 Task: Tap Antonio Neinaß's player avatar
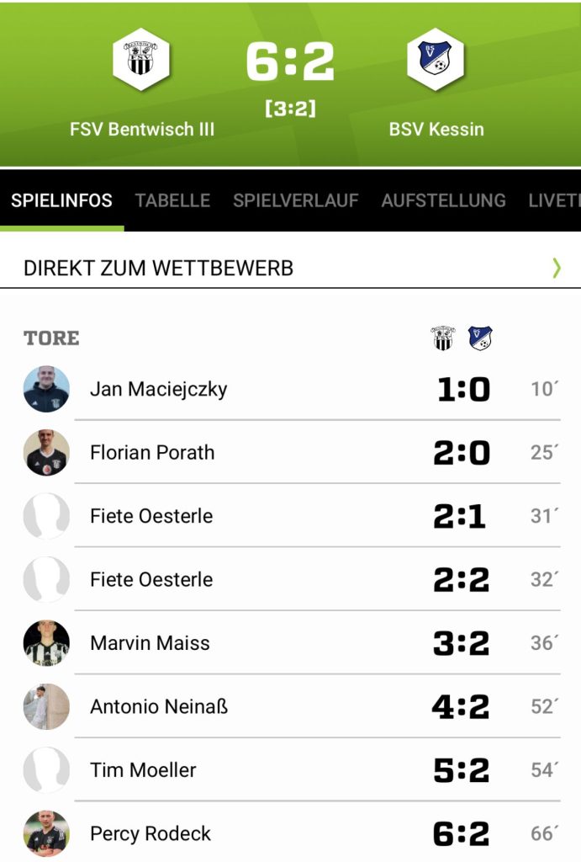point(46,706)
